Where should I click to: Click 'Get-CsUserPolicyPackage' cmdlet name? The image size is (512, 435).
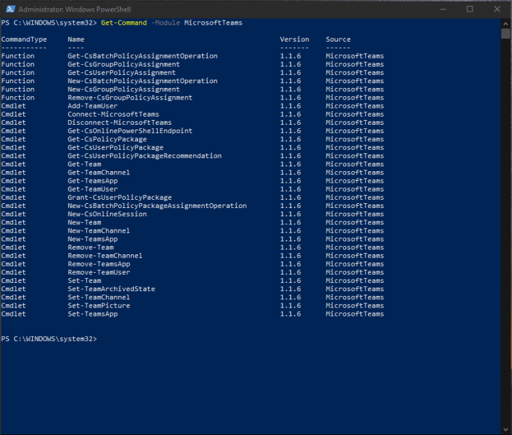point(115,148)
